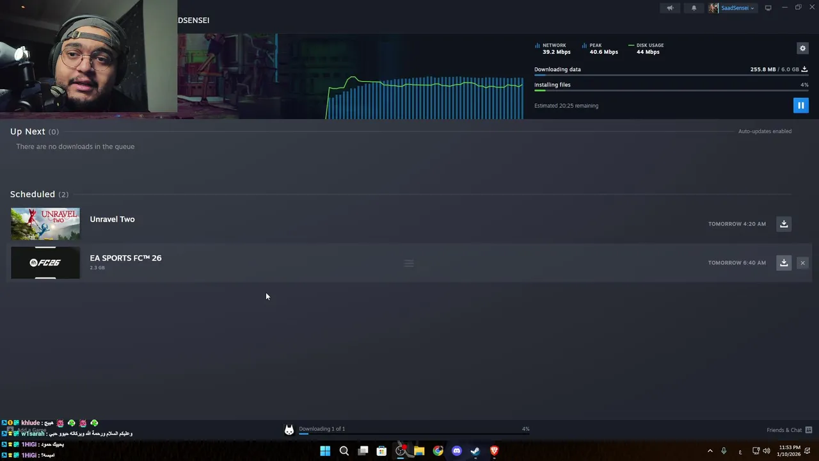Click the download icon beside 6.0 GB
This screenshot has width=819, height=461.
click(804, 69)
